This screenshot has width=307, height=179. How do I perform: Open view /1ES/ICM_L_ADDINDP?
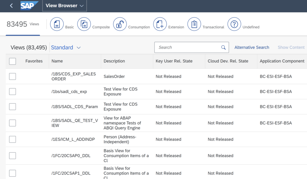[x=73, y=139]
